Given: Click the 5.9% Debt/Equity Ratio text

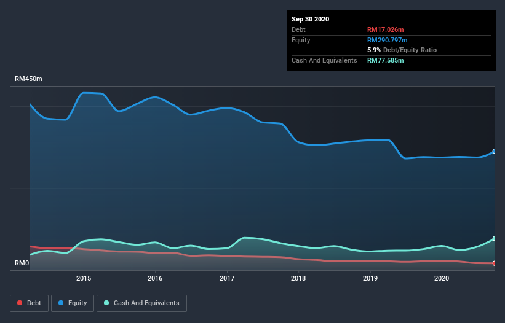Looking at the screenshot, I should [402, 50].
